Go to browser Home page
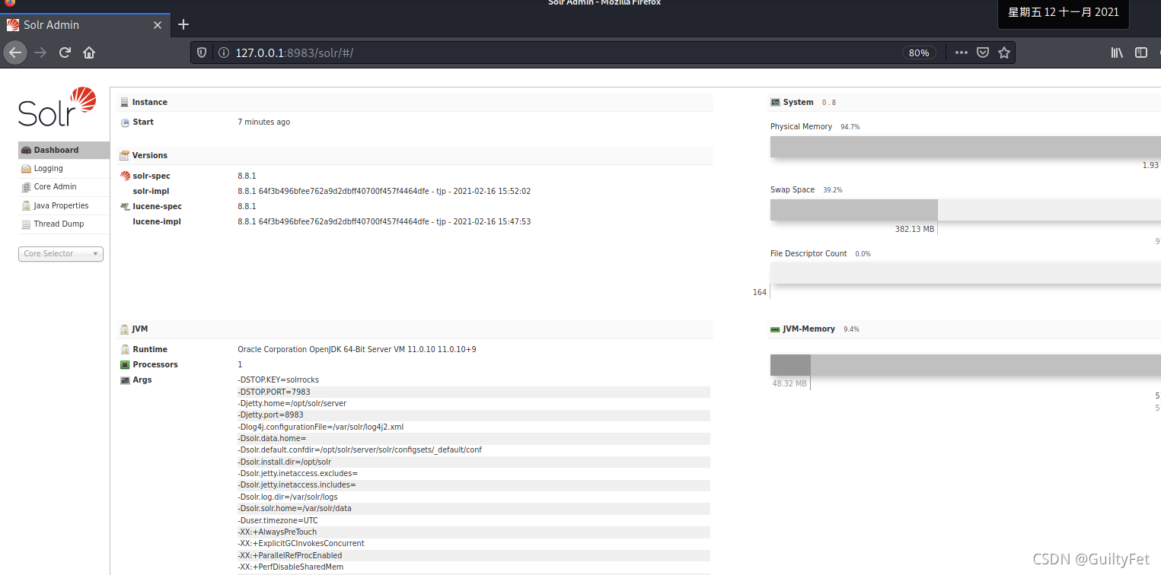1161x575 pixels. click(x=89, y=52)
